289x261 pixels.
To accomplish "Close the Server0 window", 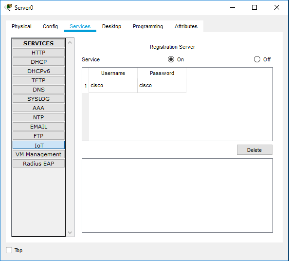I will click(277, 8).
